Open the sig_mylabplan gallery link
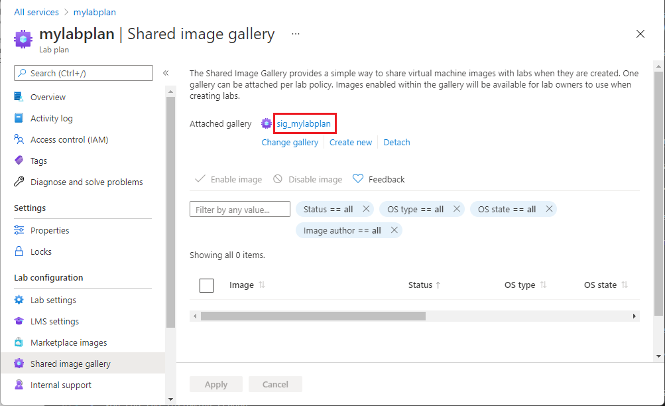665x406 pixels. [x=304, y=124]
